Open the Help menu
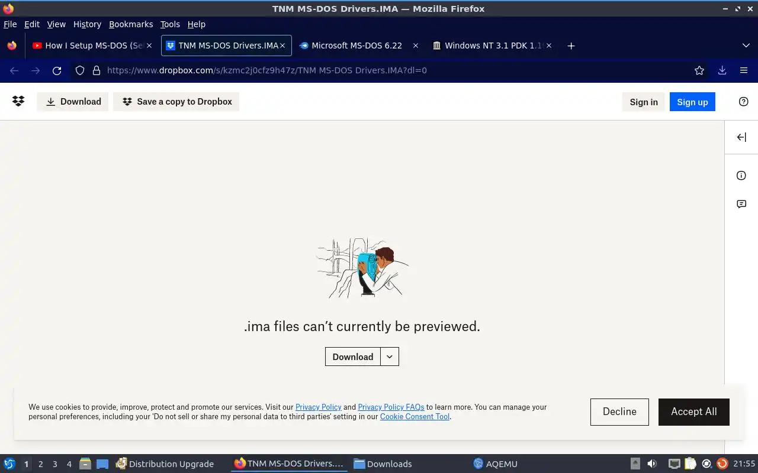Image resolution: width=758 pixels, height=473 pixels. coord(197,24)
